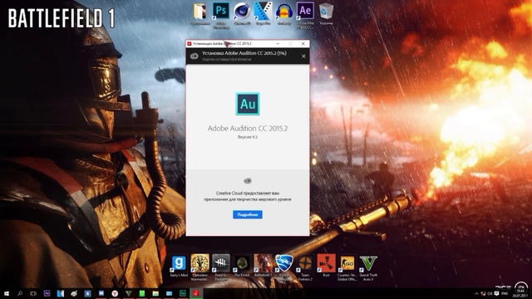Open the volume control in tray

(490, 293)
